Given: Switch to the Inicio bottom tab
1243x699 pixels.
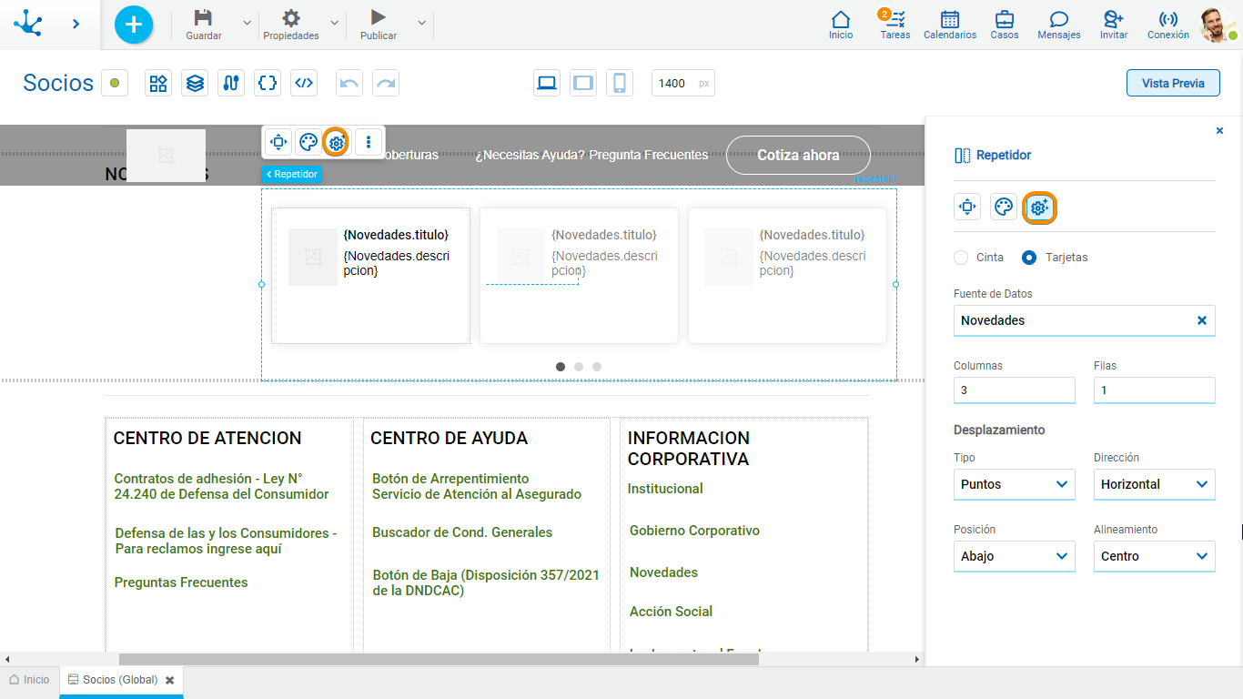Looking at the screenshot, I should click(29, 680).
